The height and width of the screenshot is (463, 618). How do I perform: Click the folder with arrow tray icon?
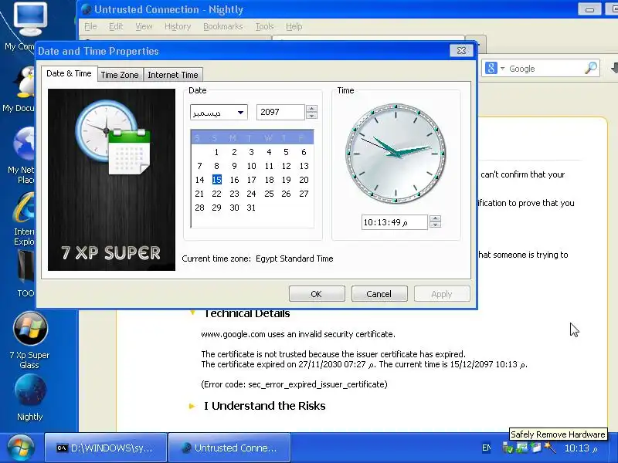click(535, 448)
